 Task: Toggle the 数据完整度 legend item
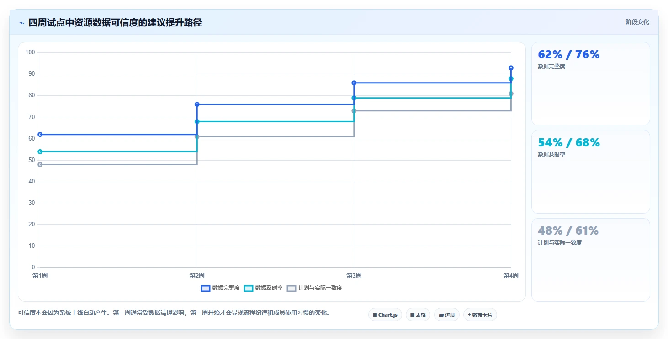point(220,288)
